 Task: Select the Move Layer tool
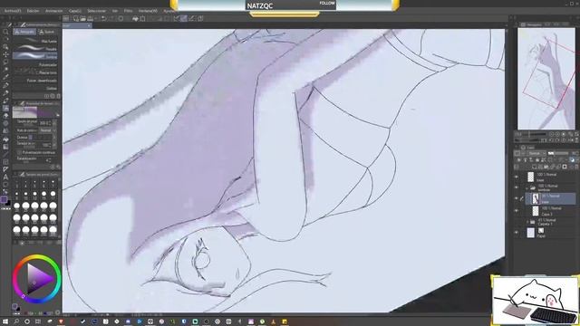click(5, 54)
